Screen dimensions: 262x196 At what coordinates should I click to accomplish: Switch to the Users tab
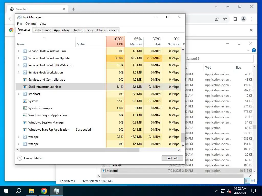click(89, 30)
